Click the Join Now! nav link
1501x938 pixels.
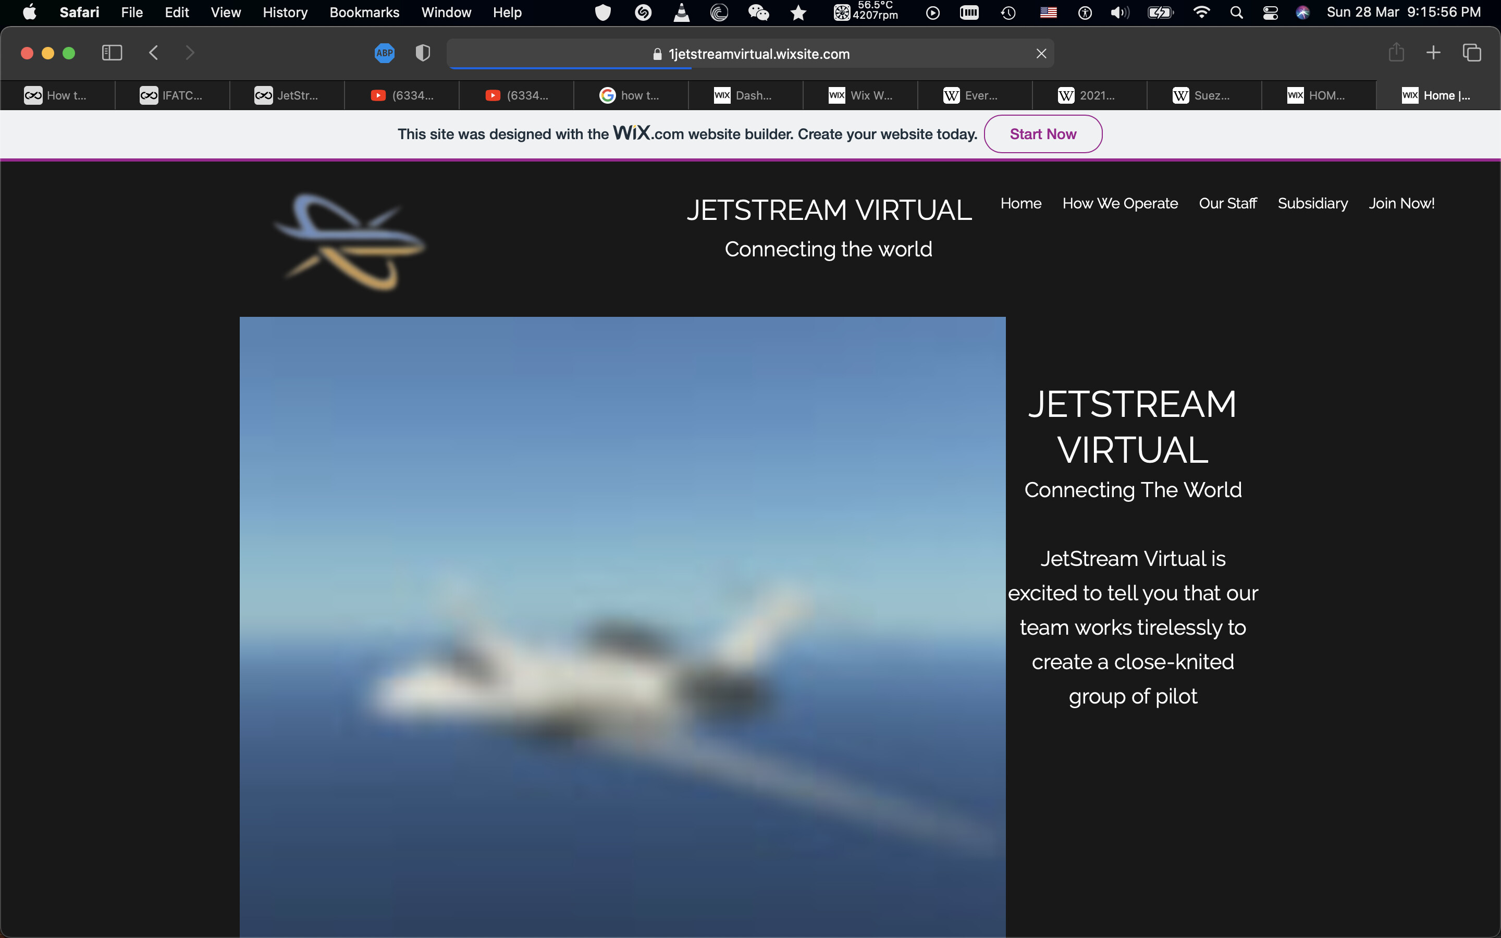pyautogui.click(x=1401, y=203)
